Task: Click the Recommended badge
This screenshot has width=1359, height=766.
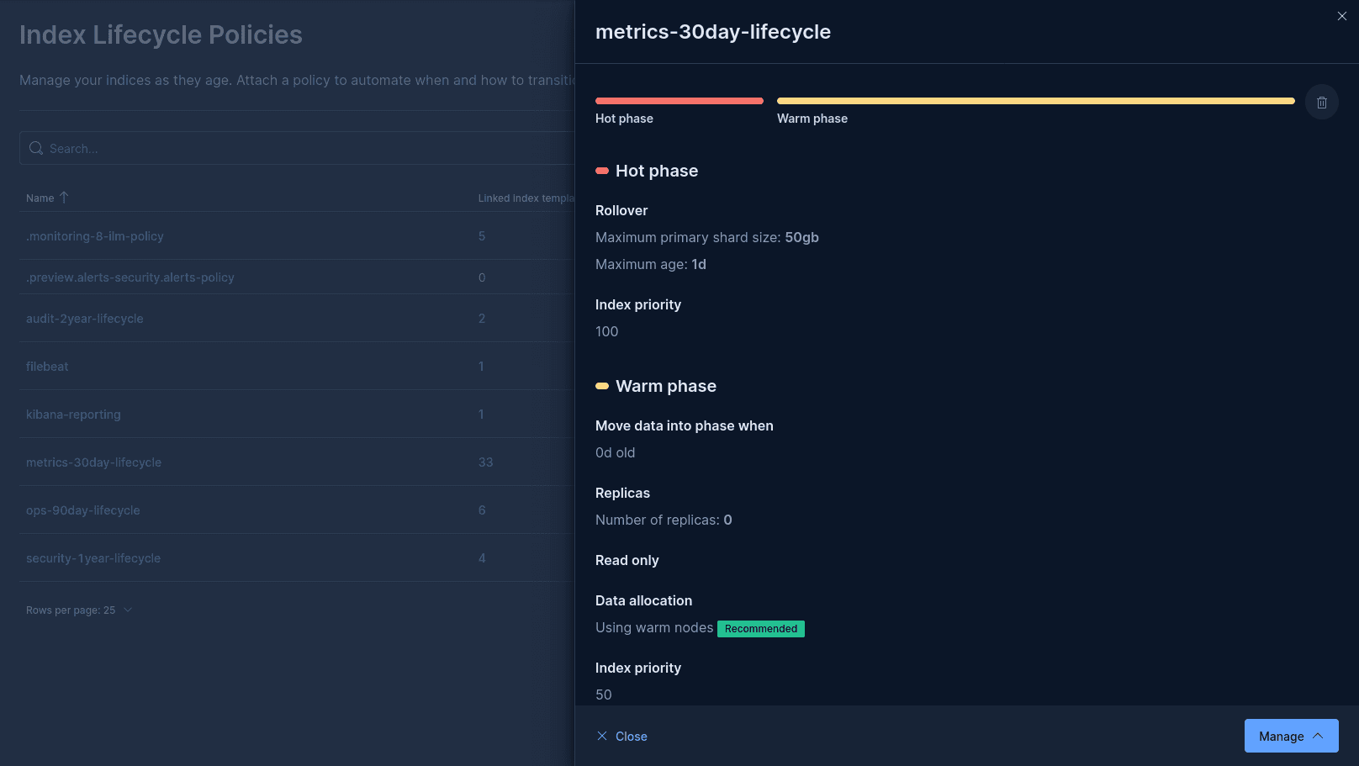Action: tap(761, 629)
